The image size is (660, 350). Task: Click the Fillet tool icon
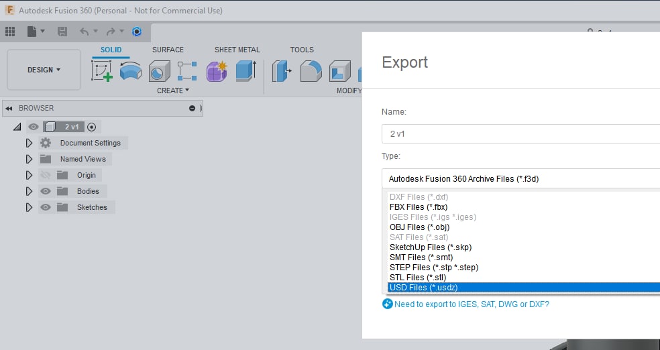pos(311,70)
